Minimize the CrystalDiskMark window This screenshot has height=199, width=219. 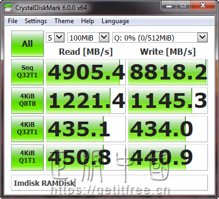tap(169, 6)
